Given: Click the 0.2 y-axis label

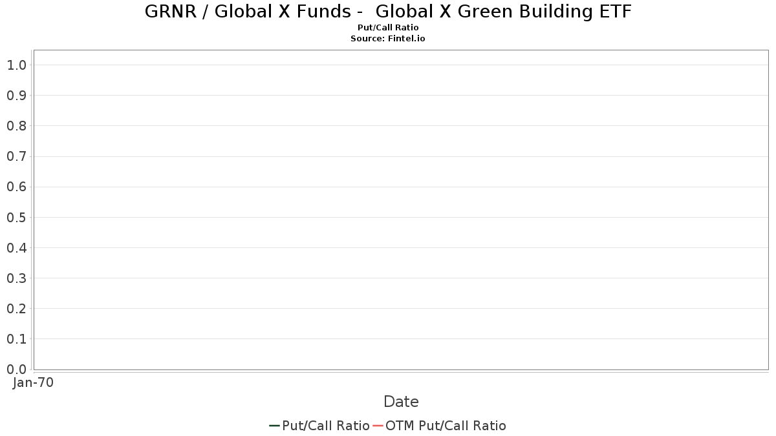Looking at the screenshot, I should click(16, 308).
